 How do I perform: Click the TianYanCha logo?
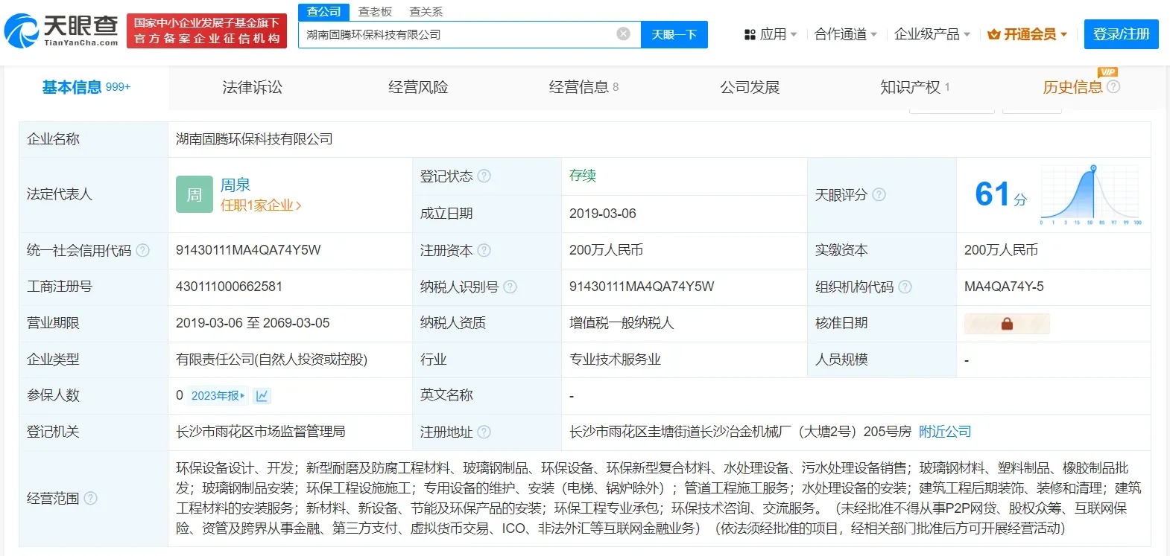click(x=61, y=31)
